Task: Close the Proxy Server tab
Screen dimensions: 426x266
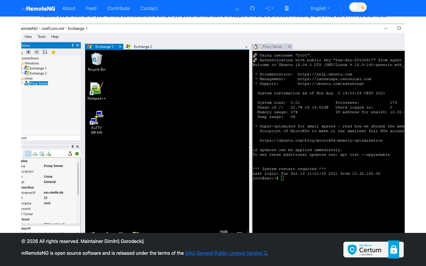Action: tap(289, 47)
